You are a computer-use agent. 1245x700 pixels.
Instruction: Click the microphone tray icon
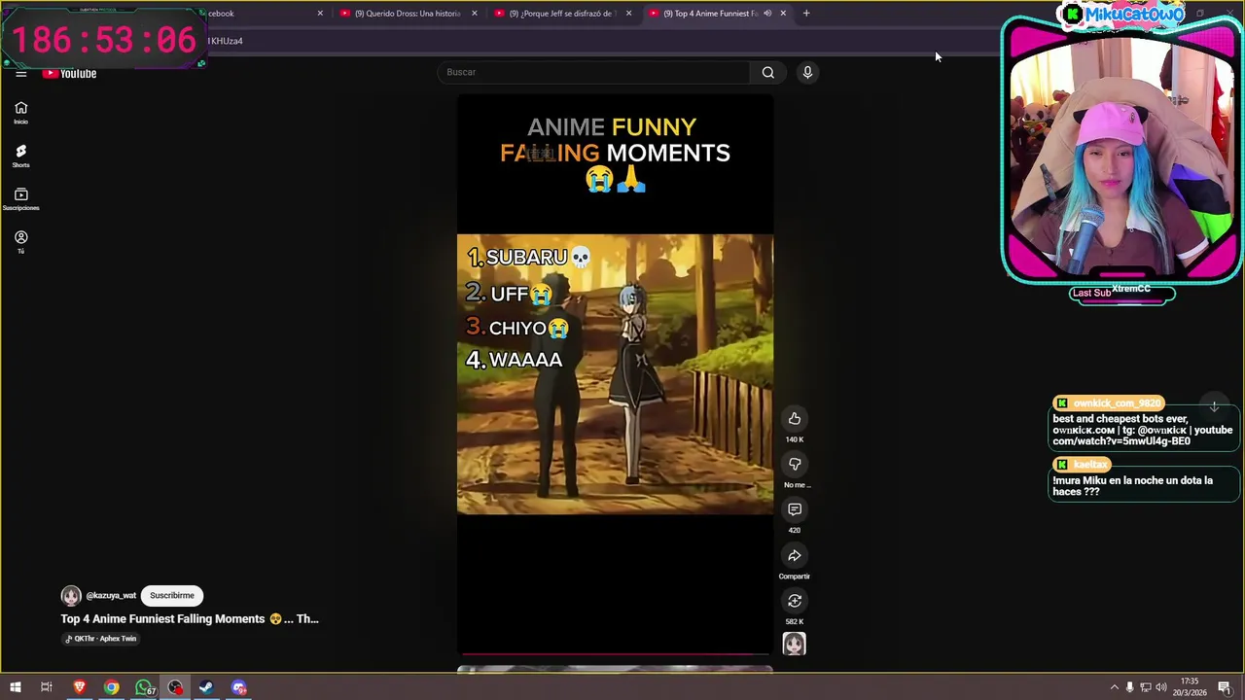1129,687
